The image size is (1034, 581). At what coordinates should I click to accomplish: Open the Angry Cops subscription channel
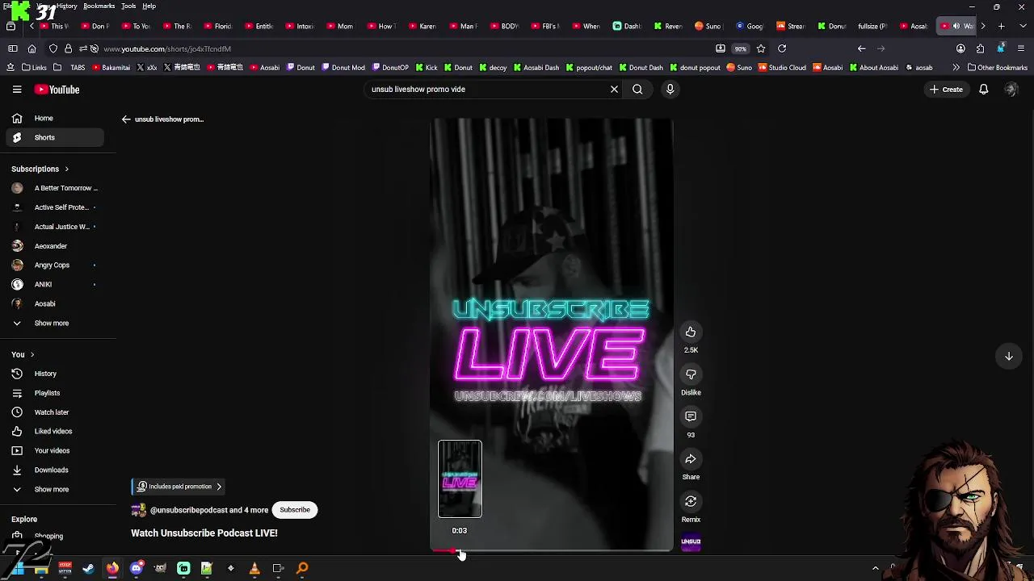point(55,265)
